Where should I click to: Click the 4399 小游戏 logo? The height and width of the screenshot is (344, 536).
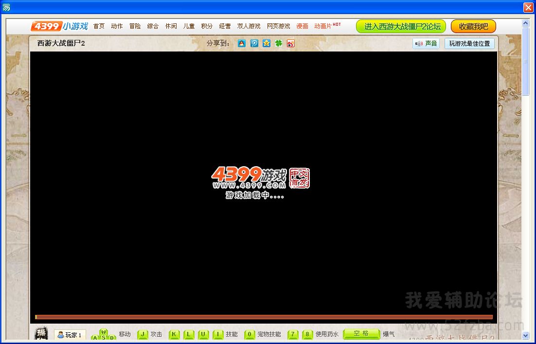point(59,26)
